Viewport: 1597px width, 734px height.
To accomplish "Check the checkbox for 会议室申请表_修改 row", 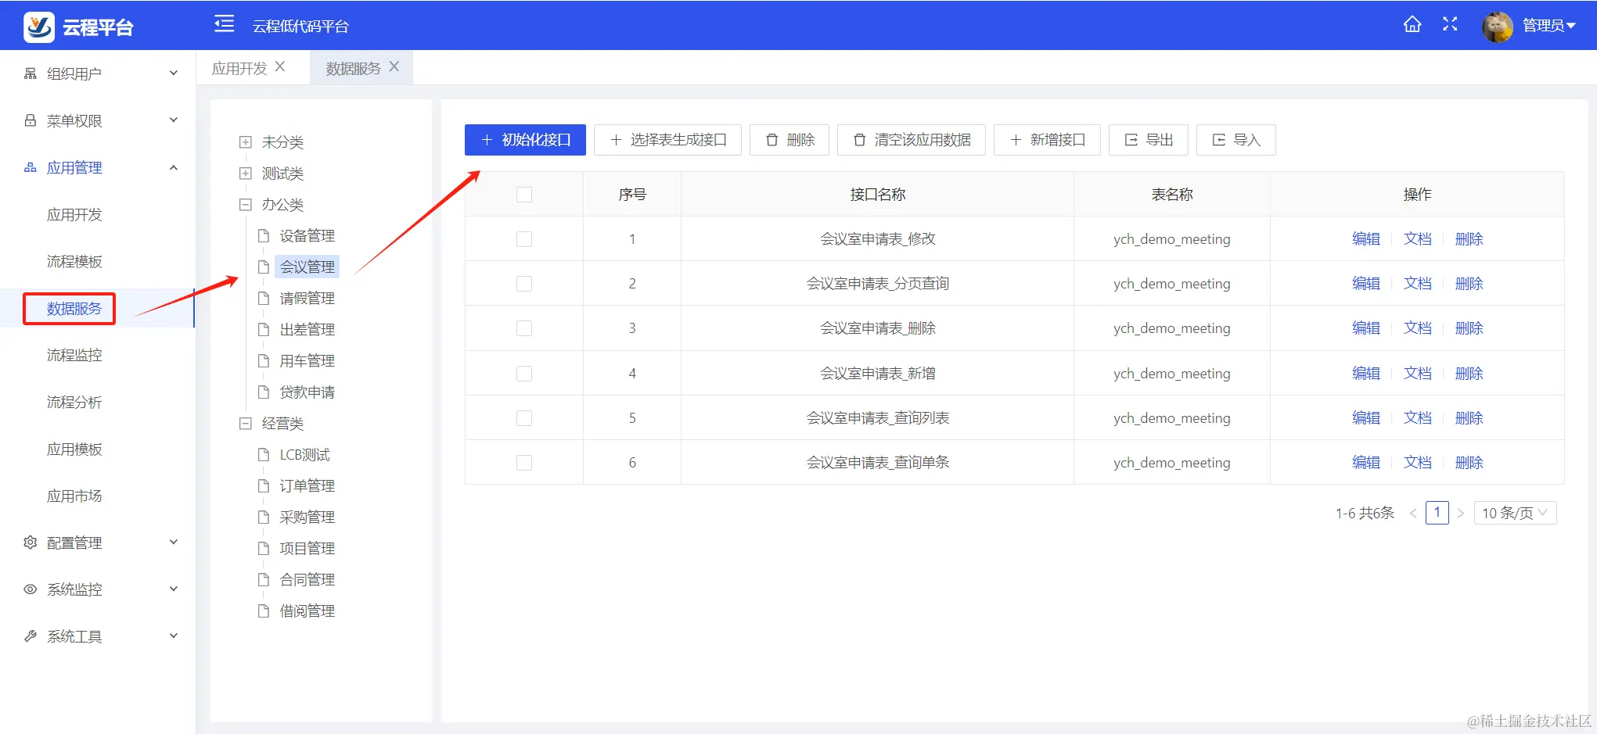I will (523, 238).
